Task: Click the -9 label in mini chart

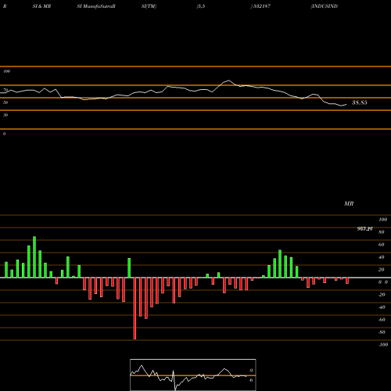Action: [x=250, y=371]
